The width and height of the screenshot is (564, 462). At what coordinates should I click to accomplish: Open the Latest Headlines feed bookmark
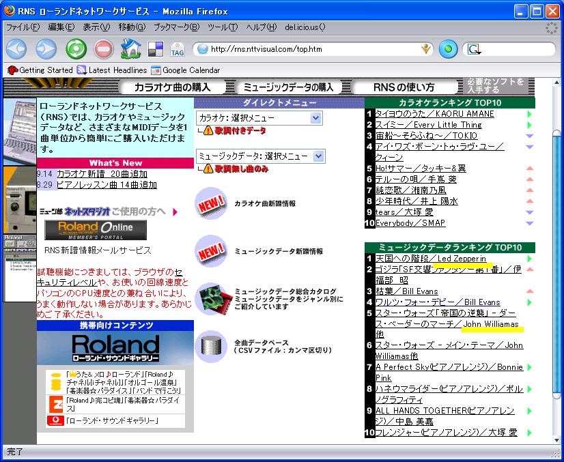[x=112, y=70]
